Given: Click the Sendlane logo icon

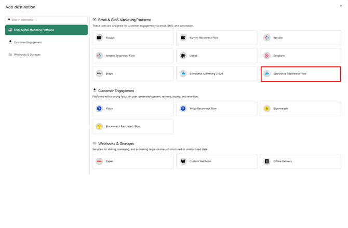Looking at the screenshot, I should click(266, 56).
